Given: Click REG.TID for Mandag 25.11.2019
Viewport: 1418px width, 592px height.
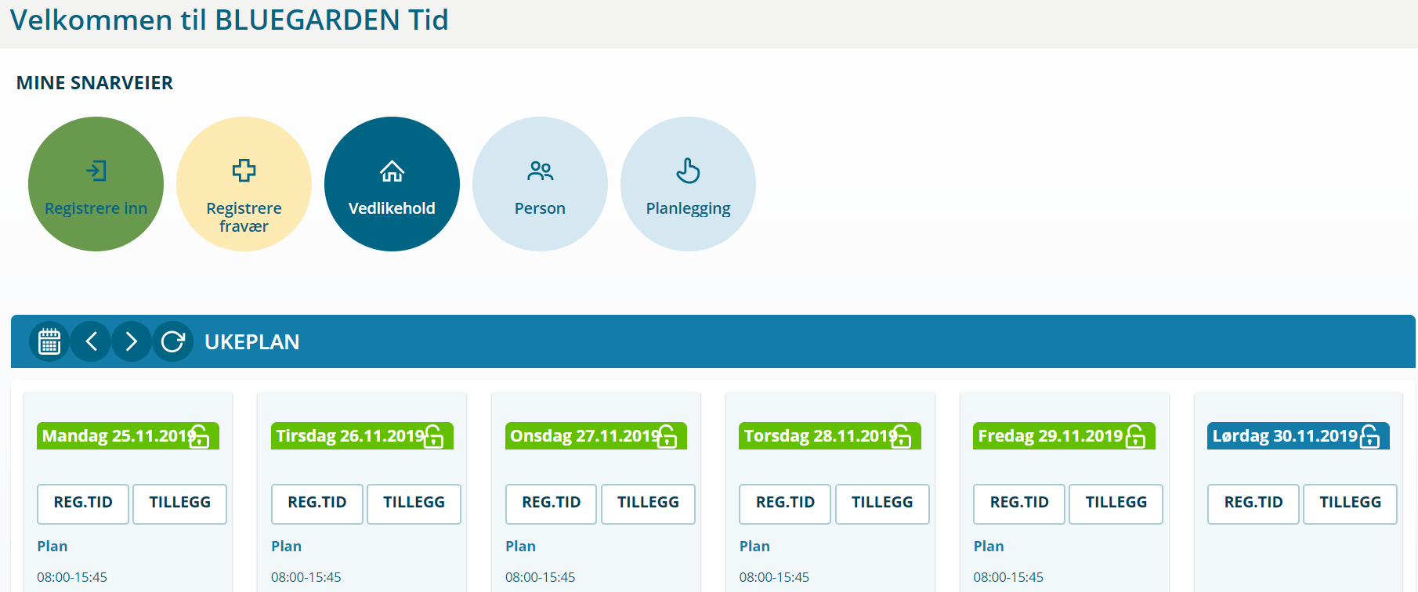Looking at the screenshot, I should (x=83, y=504).
